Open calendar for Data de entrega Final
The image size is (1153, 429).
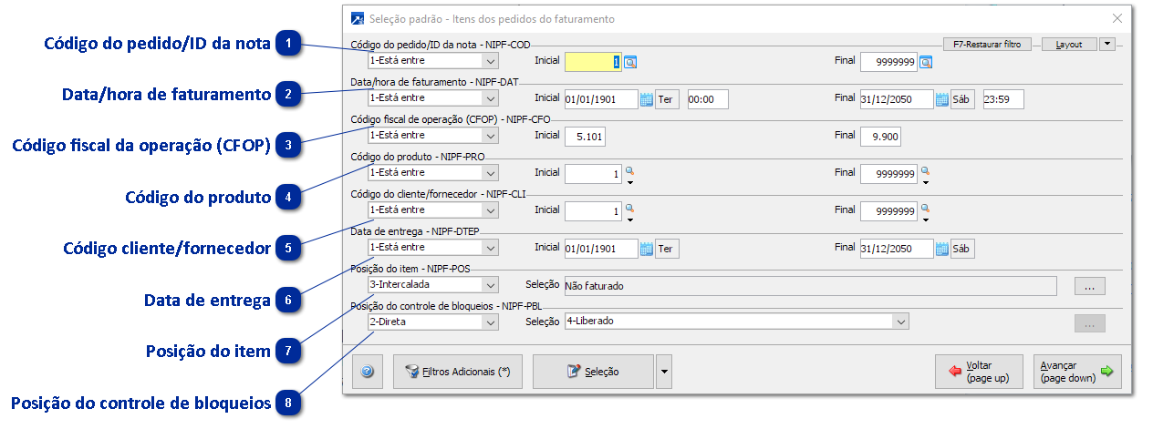(x=942, y=249)
